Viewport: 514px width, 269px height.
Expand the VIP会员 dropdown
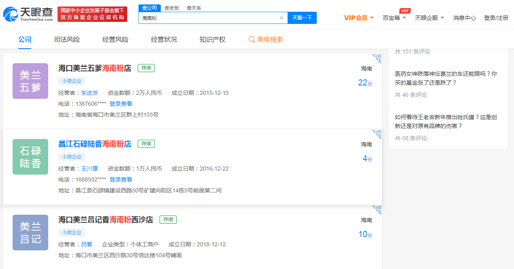(x=358, y=18)
